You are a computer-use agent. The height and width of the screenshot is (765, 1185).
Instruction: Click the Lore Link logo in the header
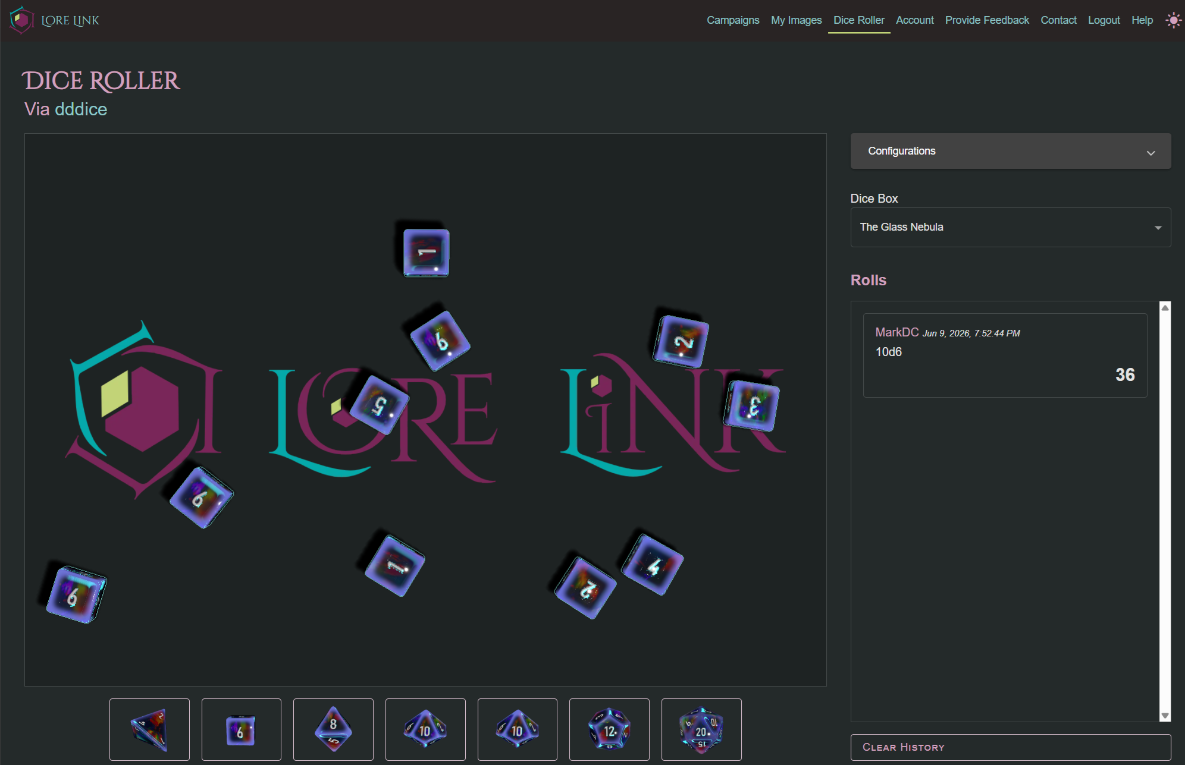[55, 20]
